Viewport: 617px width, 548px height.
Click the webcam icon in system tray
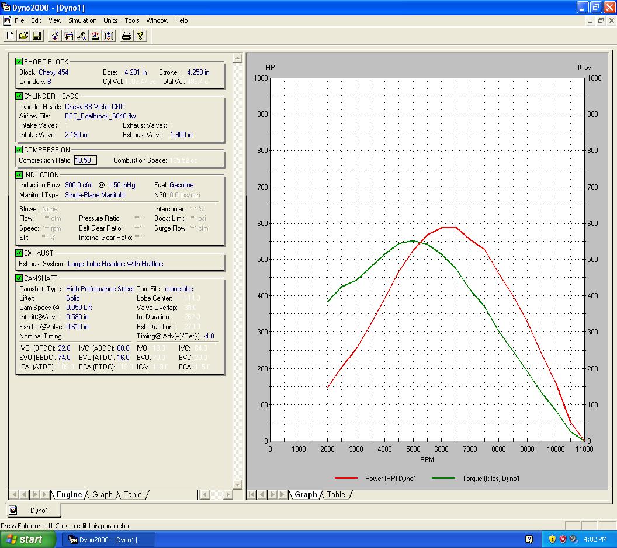573,539
